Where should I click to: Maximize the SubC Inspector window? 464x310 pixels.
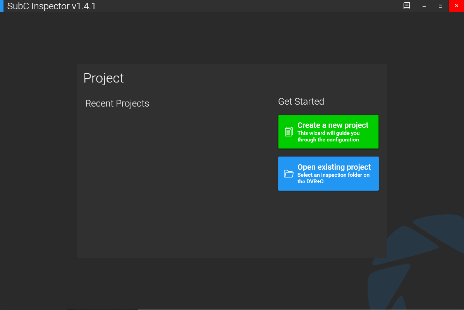coord(440,6)
